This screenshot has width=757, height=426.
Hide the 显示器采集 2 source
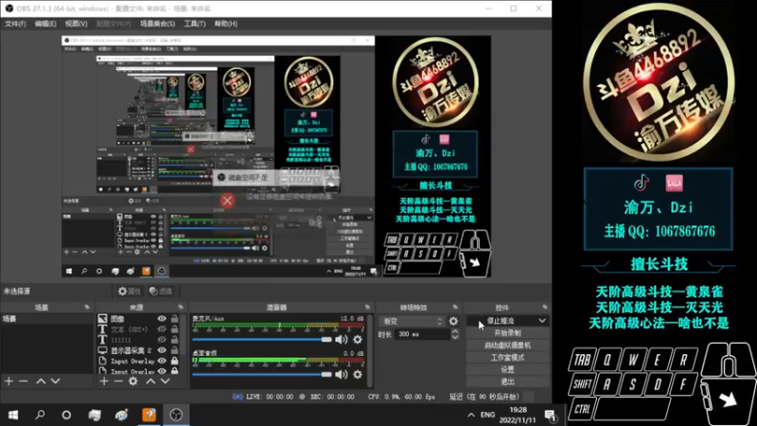(162, 350)
